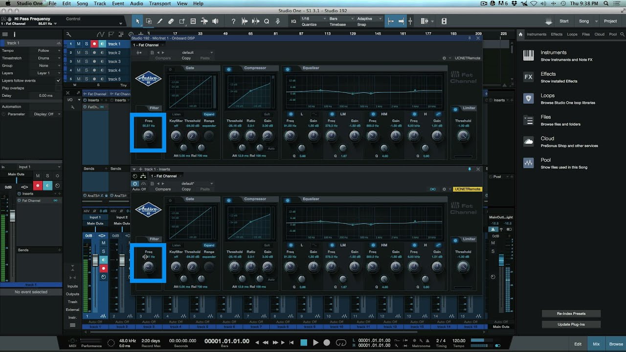
Task: Disable record arm on track 1
Action: (94, 44)
